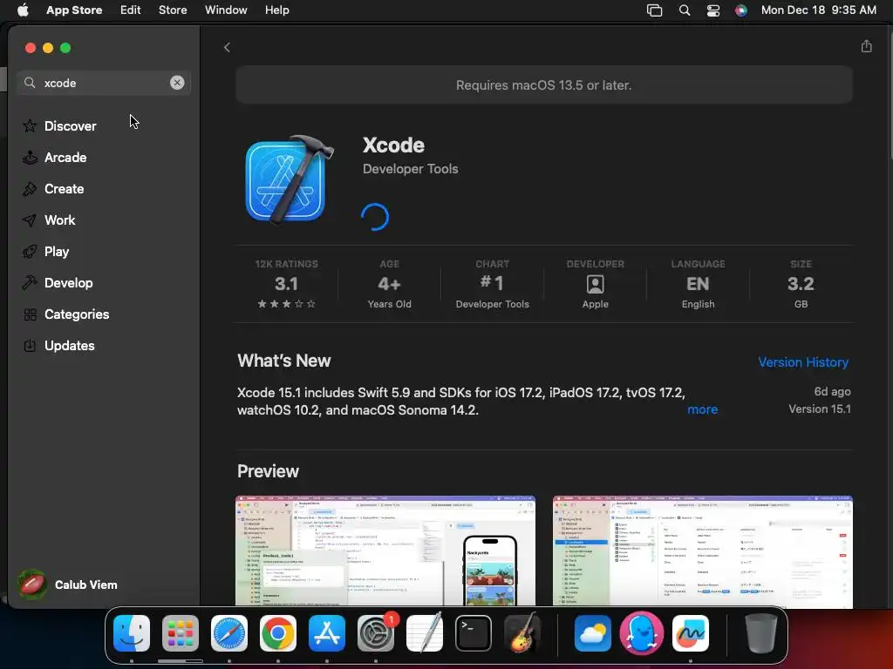Click the 3.1 star rating
The image size is (893, 669).
286,284
